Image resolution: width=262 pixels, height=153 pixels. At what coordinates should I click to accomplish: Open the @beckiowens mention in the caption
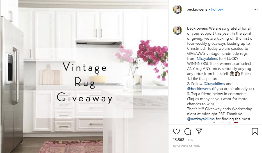click(x=199, y=89)
